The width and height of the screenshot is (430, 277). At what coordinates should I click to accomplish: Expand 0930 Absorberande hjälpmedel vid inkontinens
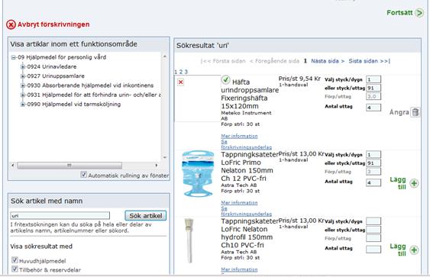23,85
